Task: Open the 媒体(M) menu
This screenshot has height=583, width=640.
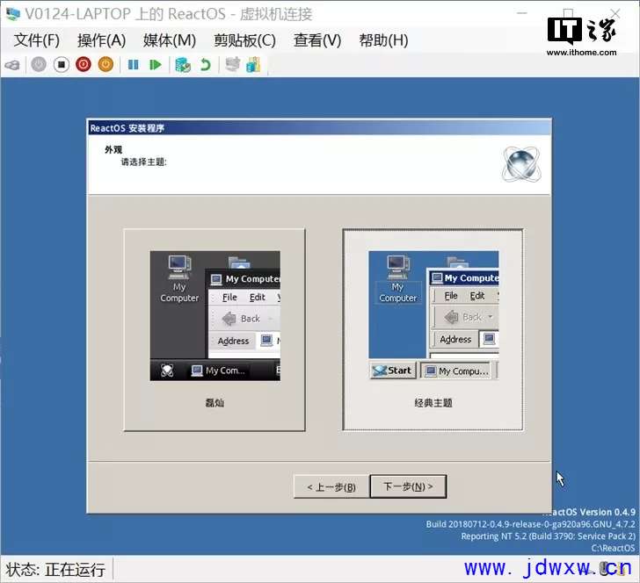Action: pyautogui.click(x=170, y=40)
